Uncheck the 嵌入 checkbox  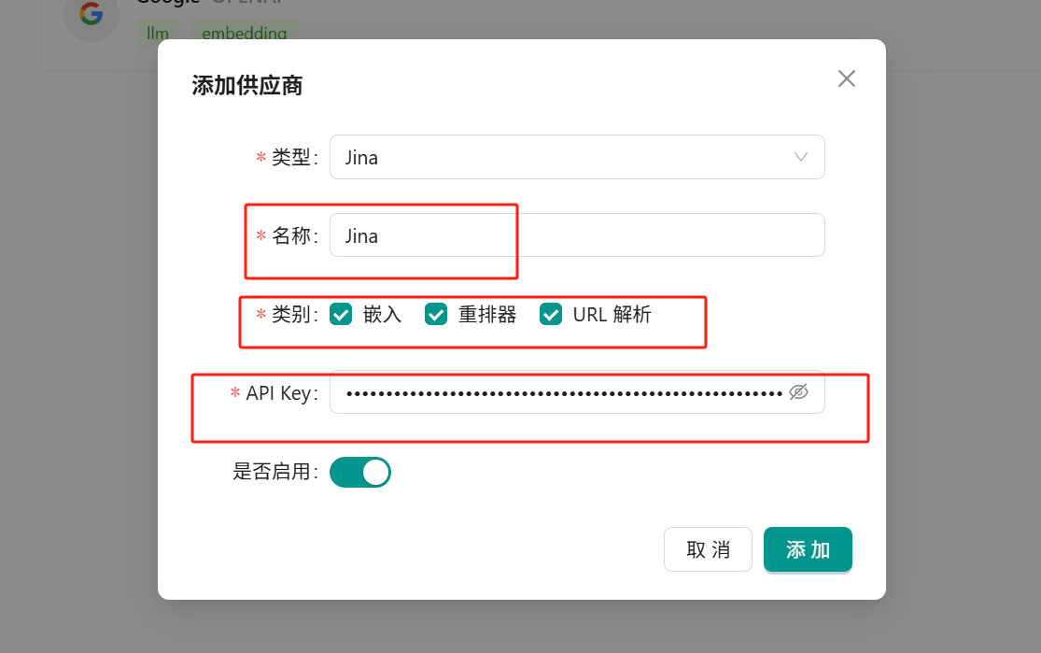(x=341, y=315)
